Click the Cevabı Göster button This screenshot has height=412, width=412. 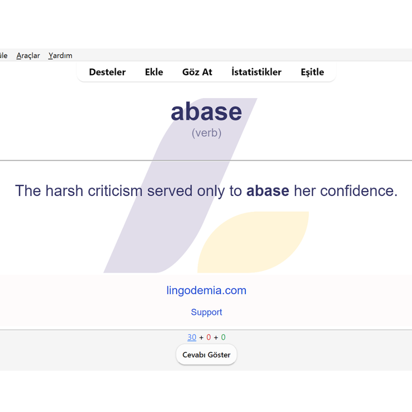pyautogui.click(x=206, y=355)
